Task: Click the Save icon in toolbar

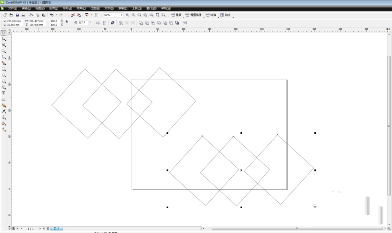Action: [x=17, y=15]
